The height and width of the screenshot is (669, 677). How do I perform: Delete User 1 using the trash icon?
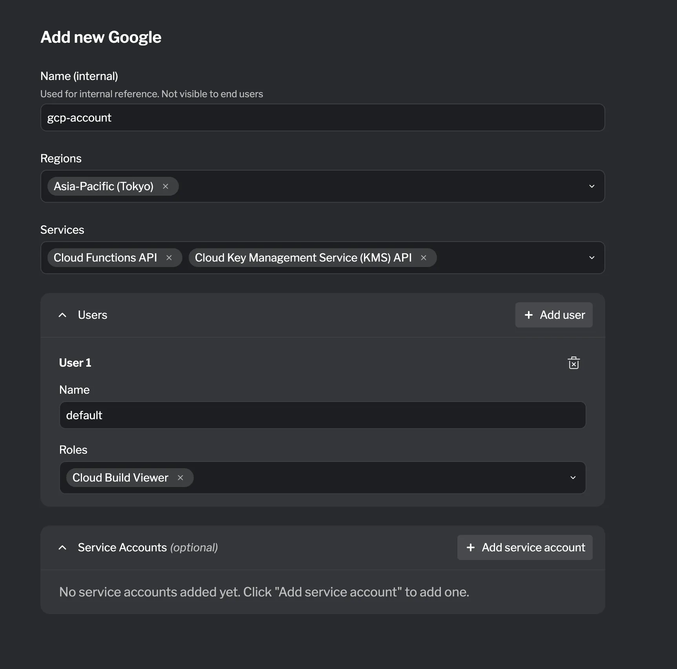tap(574, 363)
